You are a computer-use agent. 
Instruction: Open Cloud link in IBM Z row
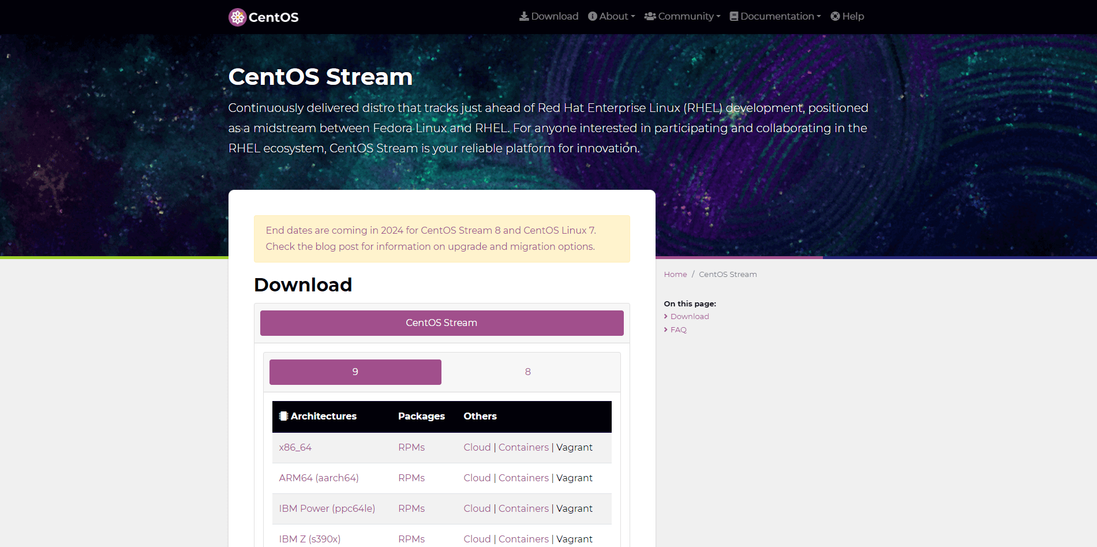(x=477, y=539)
